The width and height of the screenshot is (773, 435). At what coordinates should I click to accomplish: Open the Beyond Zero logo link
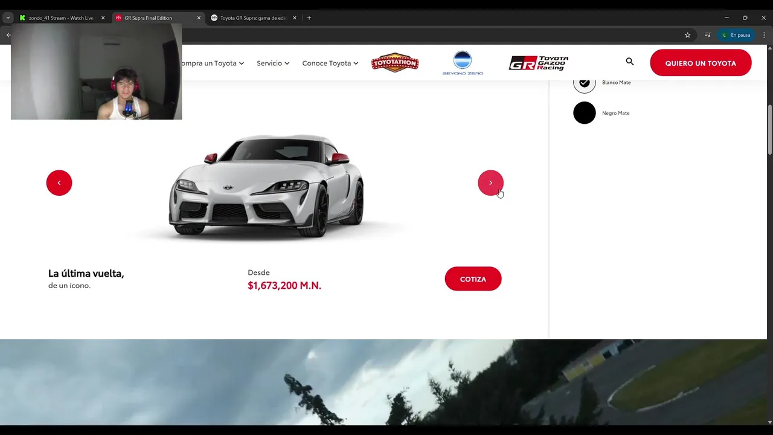tap(463, 63)
